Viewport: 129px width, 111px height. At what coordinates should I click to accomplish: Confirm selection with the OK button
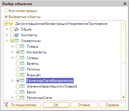pos(56,105)
